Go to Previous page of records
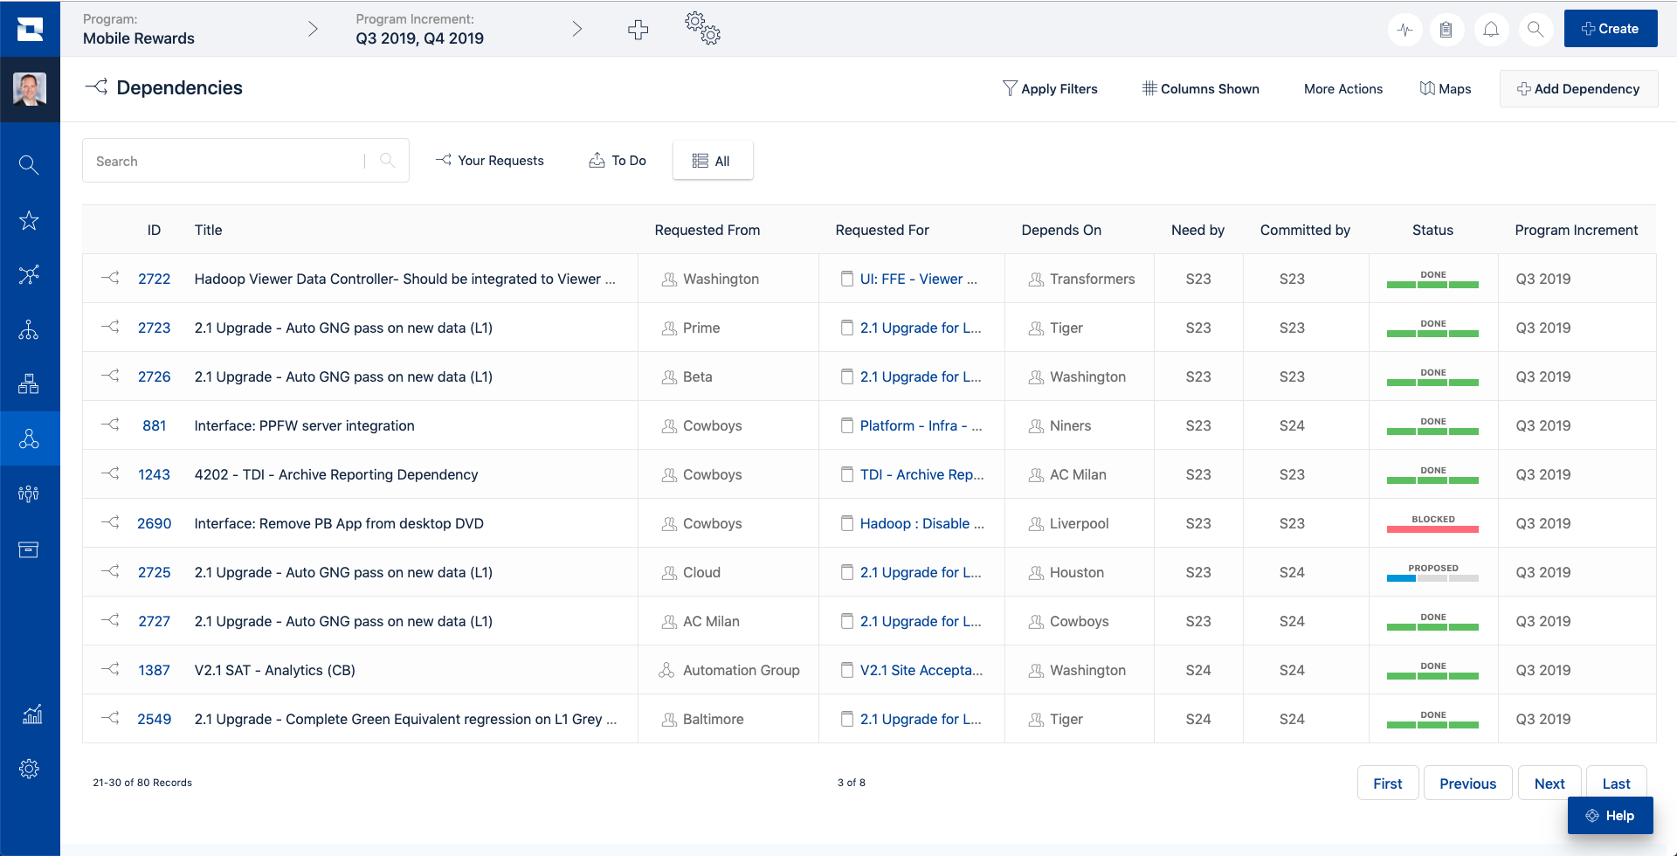The image size is (1677, 856). [1467, 784]
